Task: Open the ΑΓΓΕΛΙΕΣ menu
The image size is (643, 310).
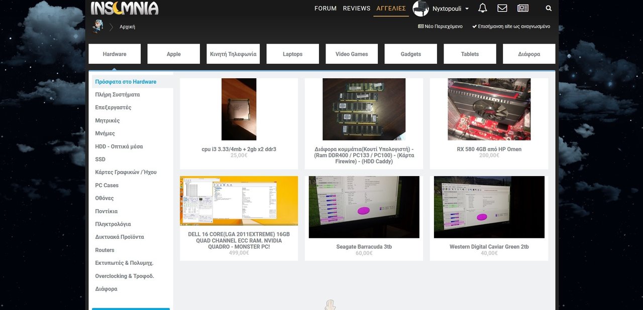Action: pos(391,9)
